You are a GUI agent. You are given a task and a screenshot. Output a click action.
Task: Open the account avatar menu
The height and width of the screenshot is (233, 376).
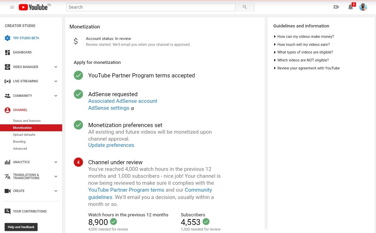(363, 7)
